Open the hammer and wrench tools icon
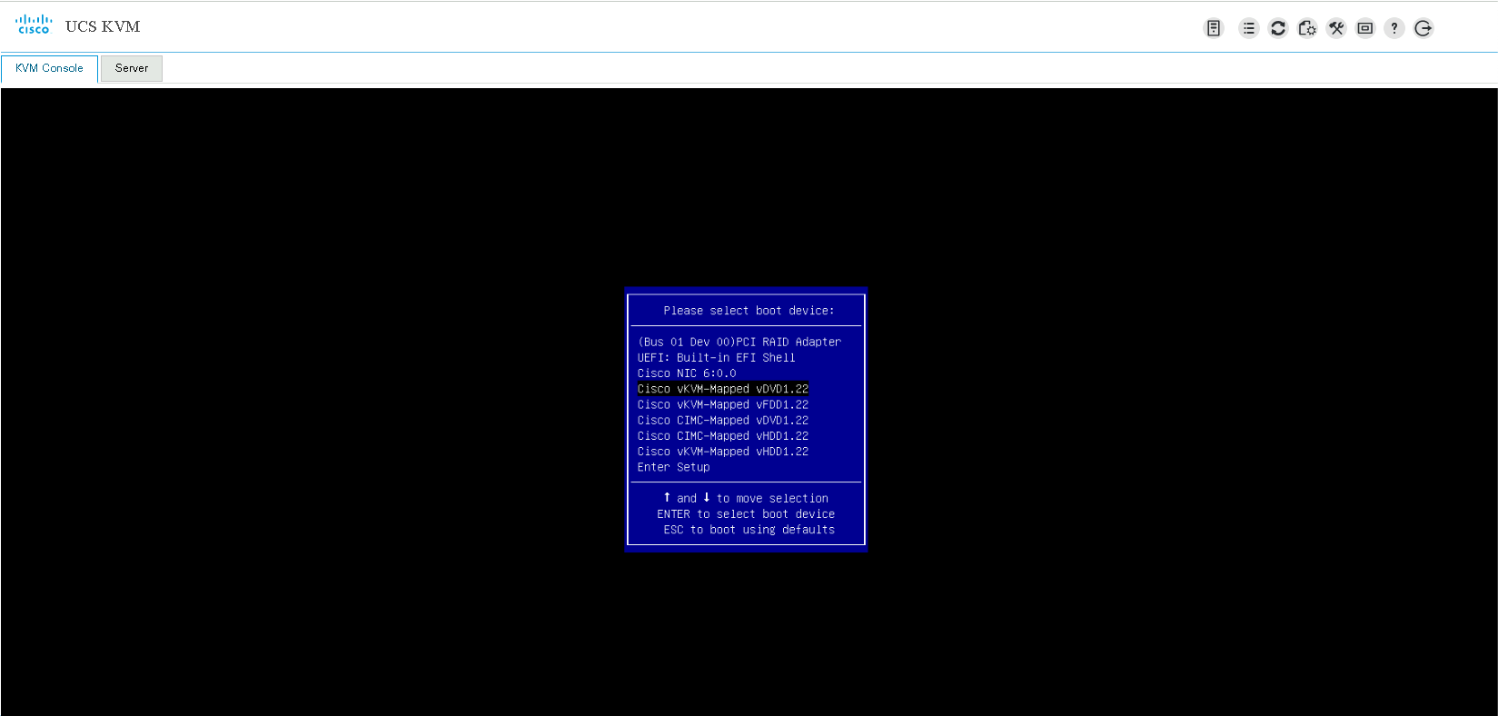Image resolution: width=1498 pixels, height=716 pixels. click(1336, 28)
